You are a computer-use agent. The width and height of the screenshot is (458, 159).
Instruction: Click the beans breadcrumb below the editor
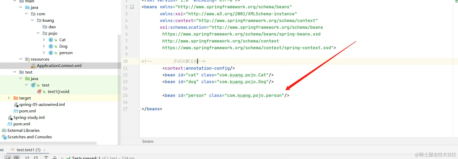[148, 141]
